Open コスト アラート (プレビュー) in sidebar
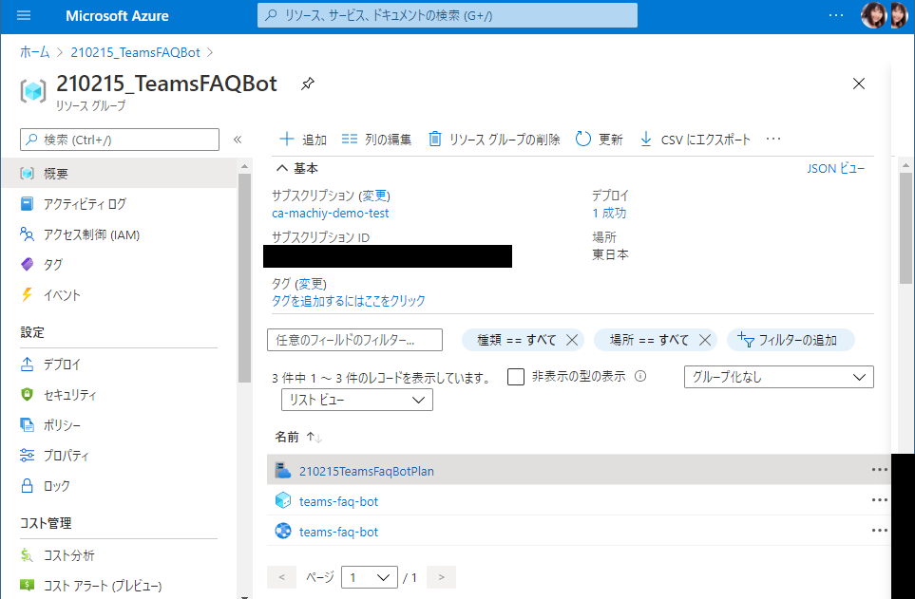 click(120, 585)
